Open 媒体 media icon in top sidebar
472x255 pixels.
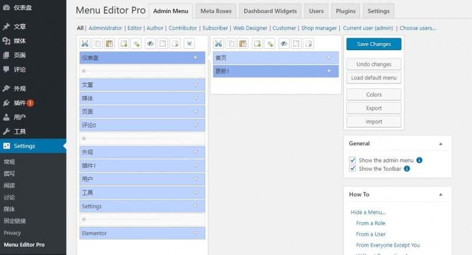(x=6, y=41)
